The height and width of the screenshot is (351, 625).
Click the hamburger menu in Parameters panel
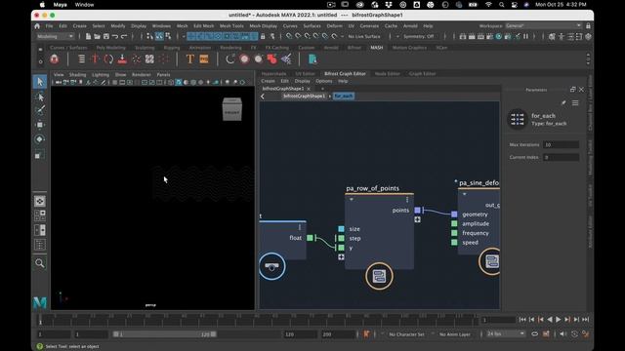pyautogui.click(x=575, y=103)
